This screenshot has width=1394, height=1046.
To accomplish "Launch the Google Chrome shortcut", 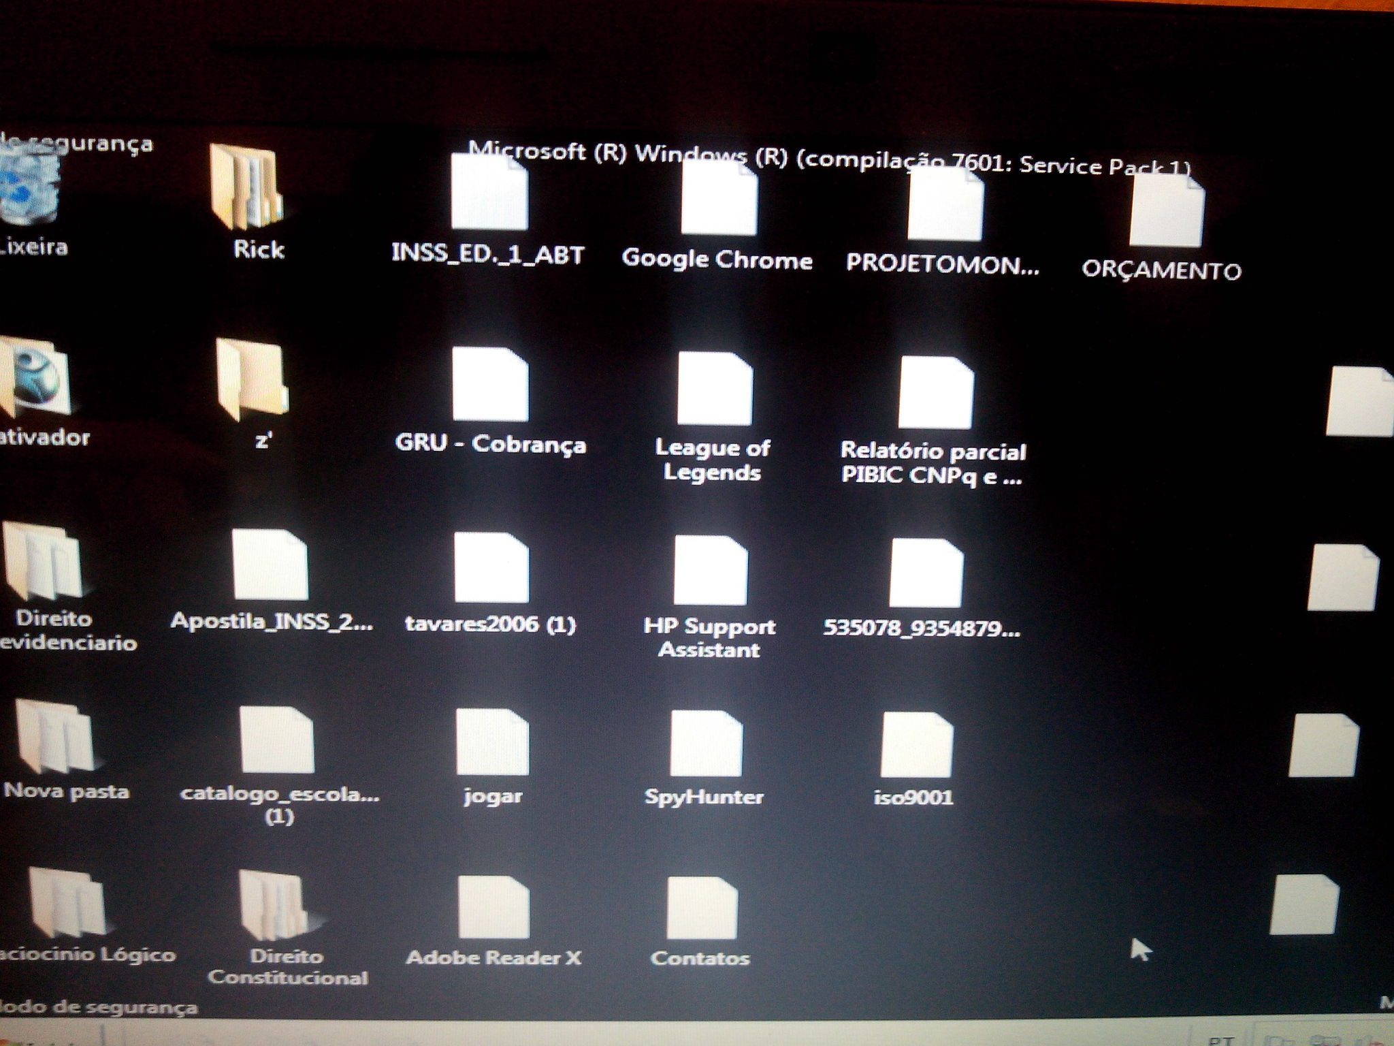I will click(719, 197).
